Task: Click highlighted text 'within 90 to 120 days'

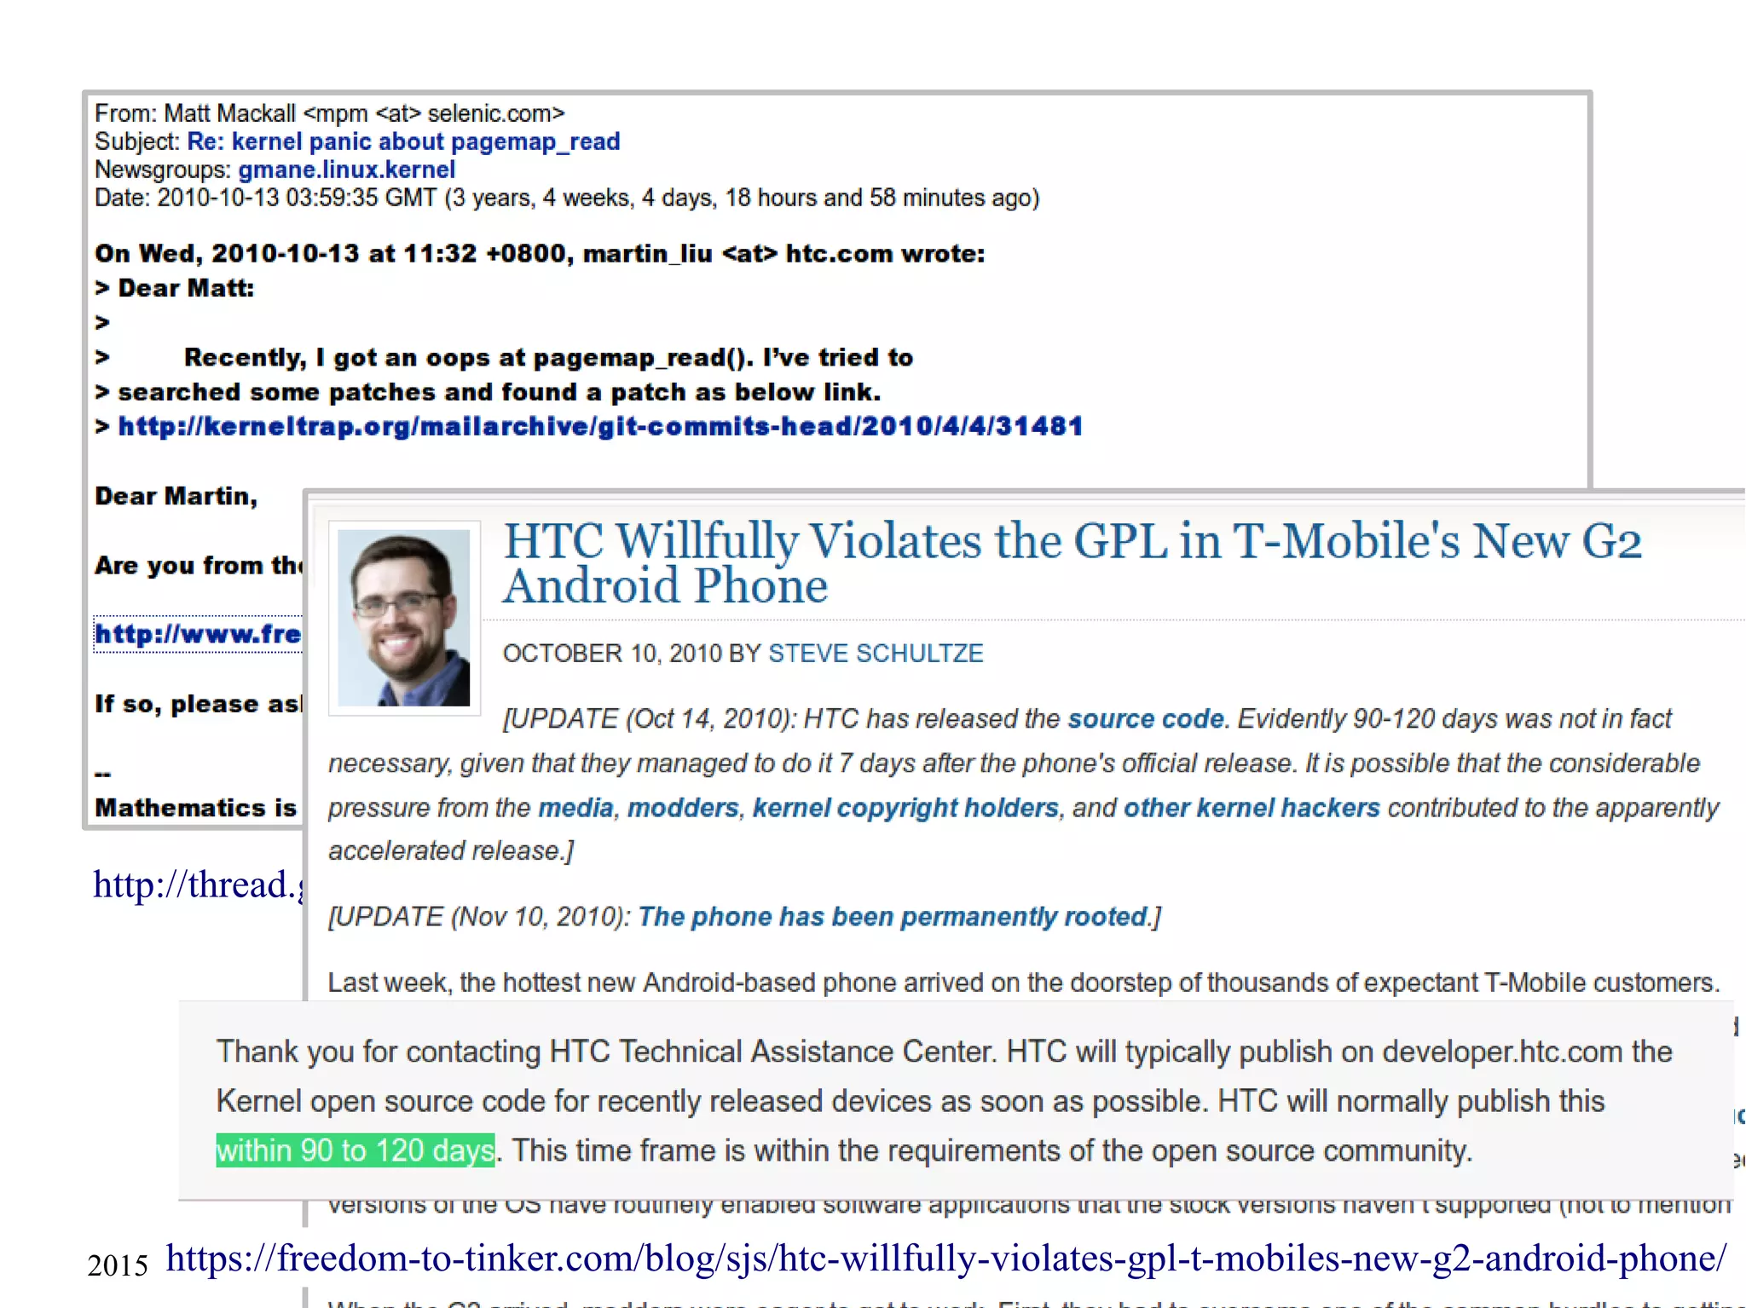Action: coord(356,1150)
